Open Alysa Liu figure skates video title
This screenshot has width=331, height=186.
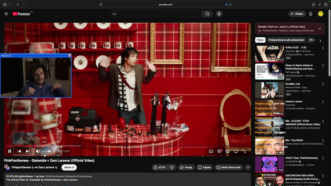[300, 67]
